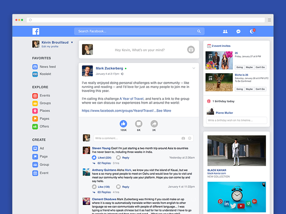Click Edit my profile link
286x214 pixels.
(50, 47)
